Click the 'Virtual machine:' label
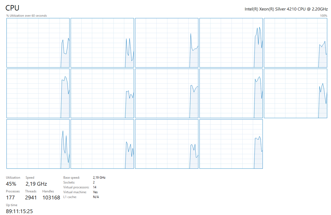This screenshot has width=331, height=215. 75,192
